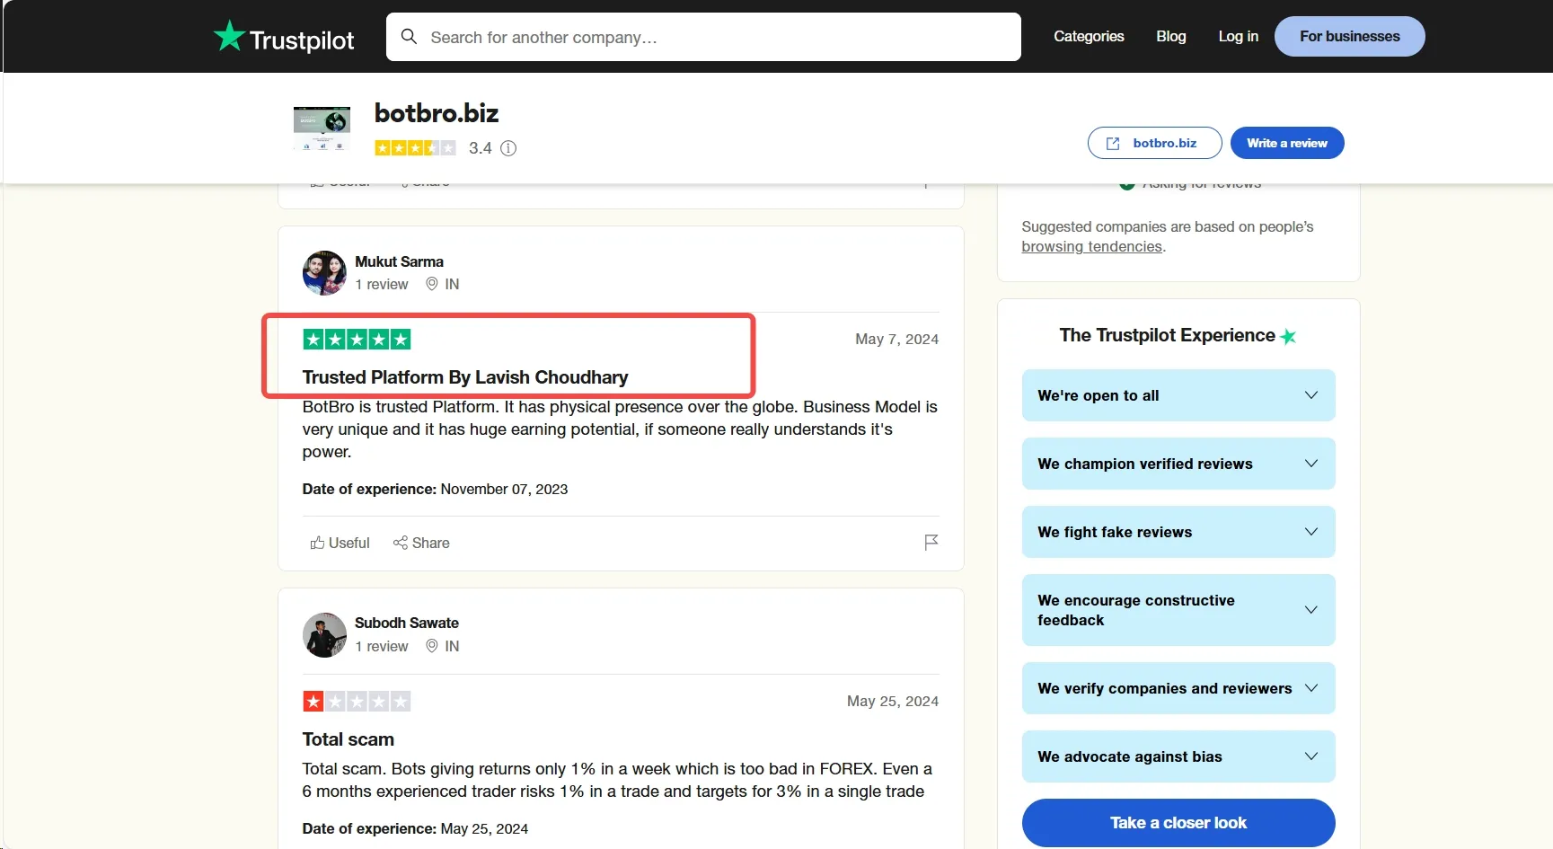Screen dimensions: 1553x849
Task: Open the Blog menu item
Action: tap(1171, 36)
